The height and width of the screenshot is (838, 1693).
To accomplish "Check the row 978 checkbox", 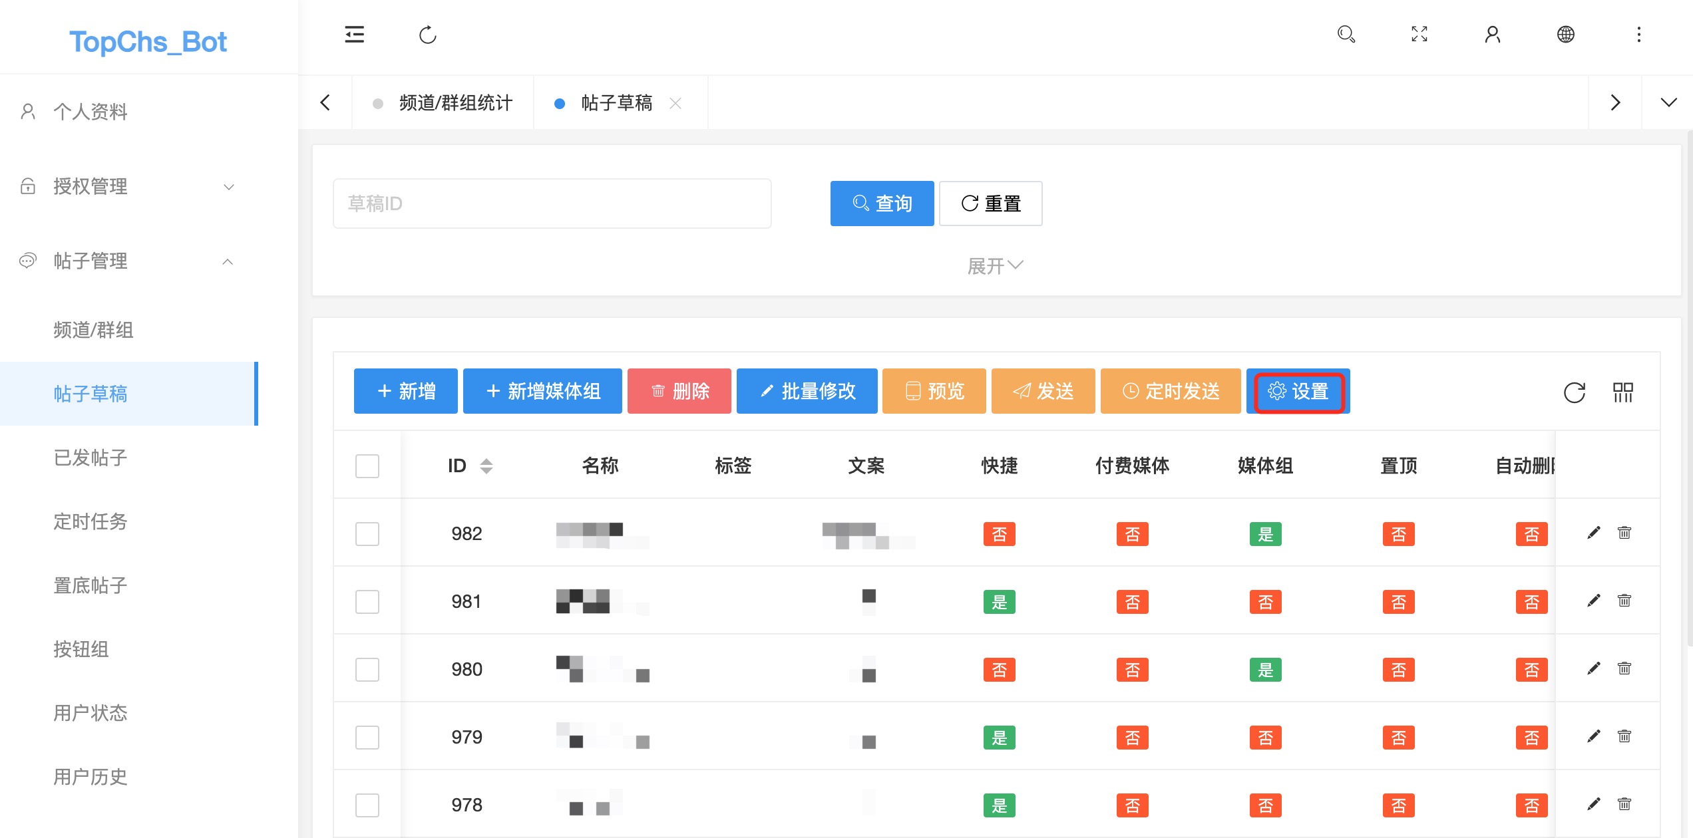I will click(x=367, y=805).
